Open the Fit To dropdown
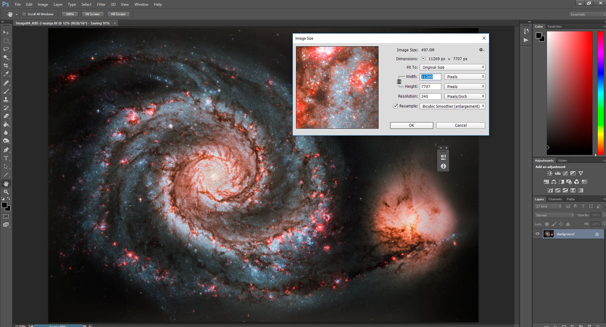Viewport: 606px width, 327px height. [x=452, y=67]
